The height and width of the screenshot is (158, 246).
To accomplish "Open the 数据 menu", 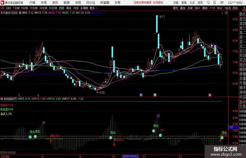I will click(67, 3).
